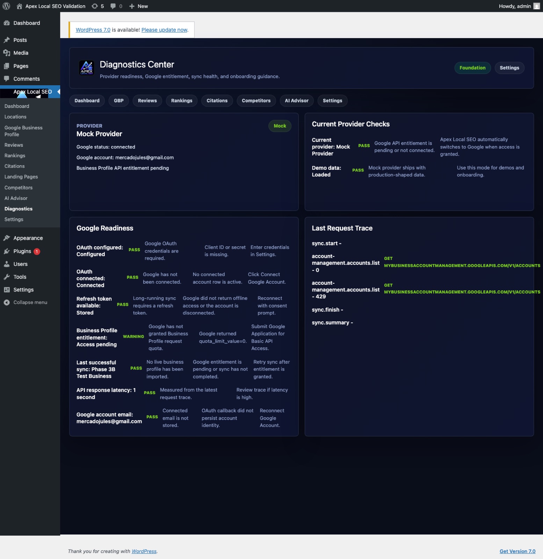Open the Appearance menu

coord(28,238)
